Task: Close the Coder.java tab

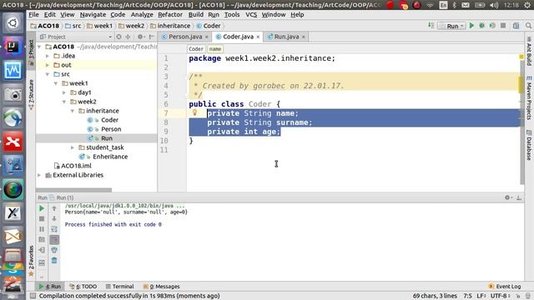Action: point(258,37)
